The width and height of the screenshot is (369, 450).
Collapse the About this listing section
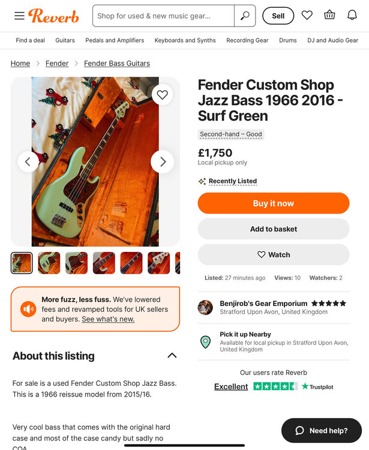pyautogui.click(x=172, y=355)
